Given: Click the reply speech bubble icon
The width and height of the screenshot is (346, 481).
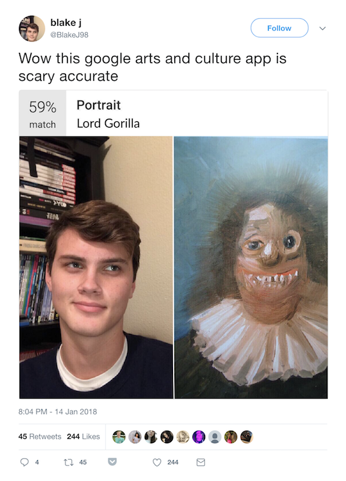Looking at the screenshot, I should click(x=25, y=462).
